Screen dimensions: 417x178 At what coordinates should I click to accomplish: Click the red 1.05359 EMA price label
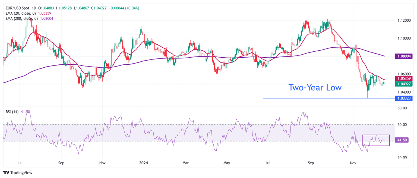[404, 79]
